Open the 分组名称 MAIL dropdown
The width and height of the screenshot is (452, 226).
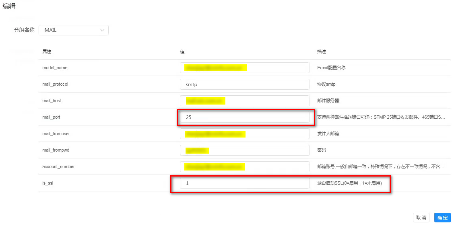[x=73, y=30]
